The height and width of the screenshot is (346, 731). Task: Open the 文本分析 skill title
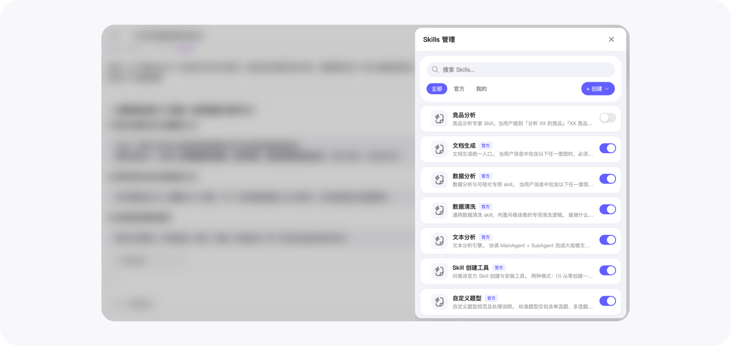click(x=464, y=237)
